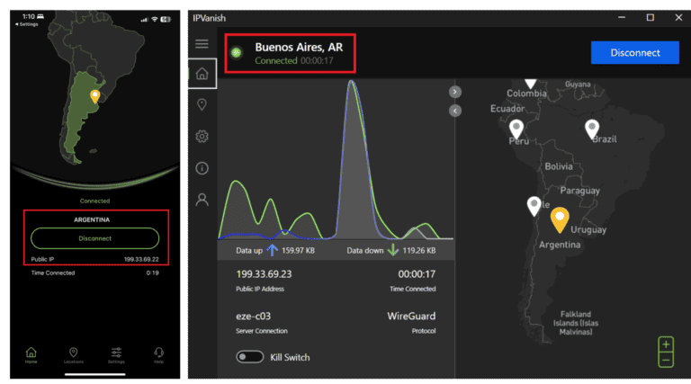
Task: Click the Guyana label on the map
Action: [578, 85]
